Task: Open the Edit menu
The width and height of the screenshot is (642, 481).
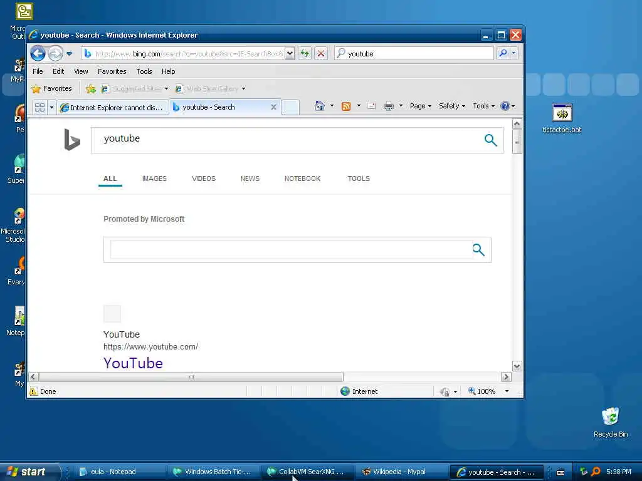Action: point(58,71)
